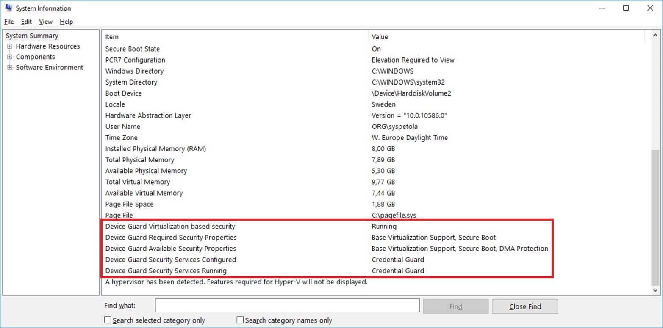Viewport: 663px width, 328px height.
Task: Select Device Guard Available Security Properties row
Action: point(373,249)
